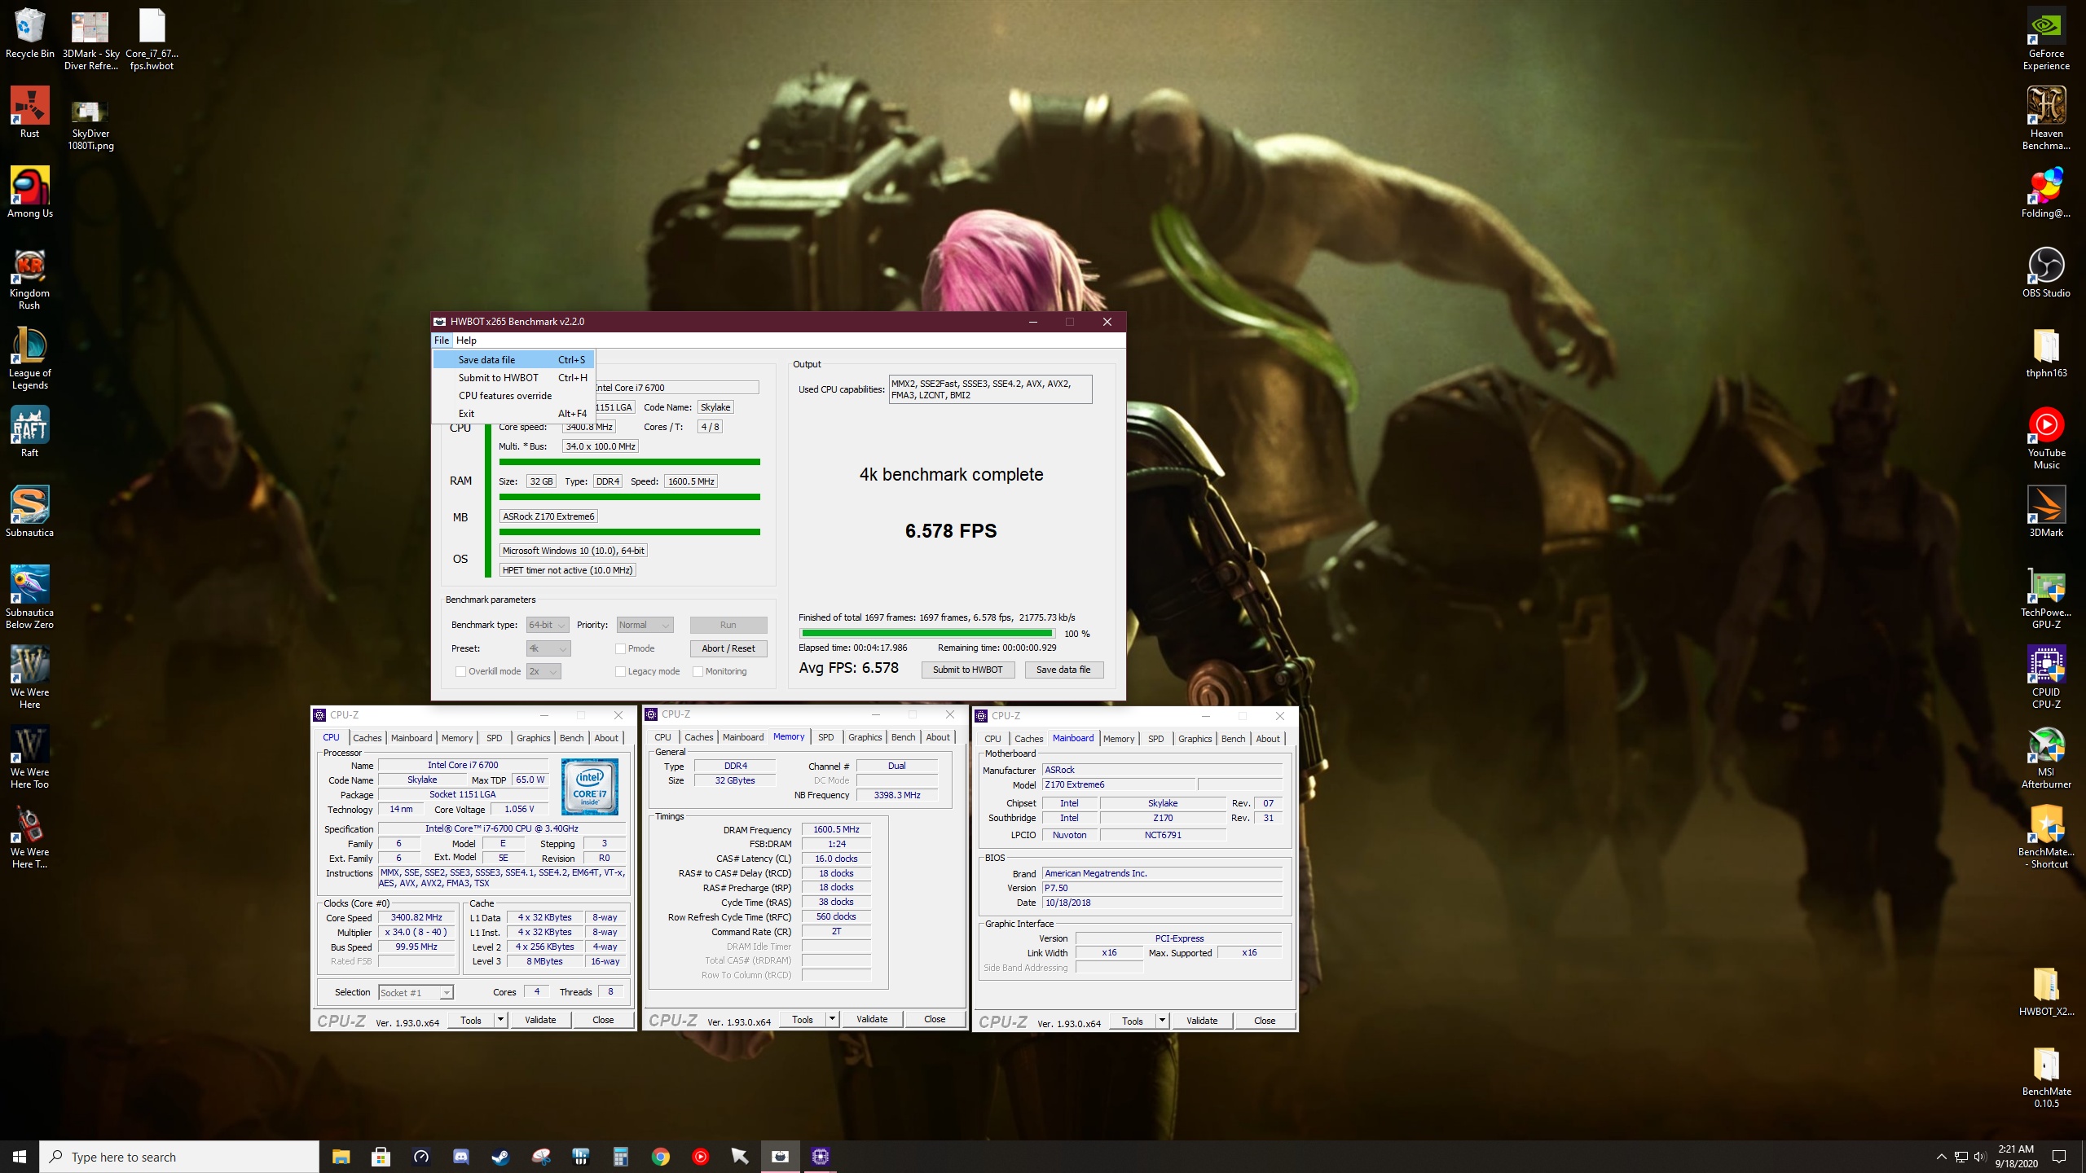The image size is (2086, 1173).
Task: Open the Recycle Bin desktop icon
Action: [29, 34]
